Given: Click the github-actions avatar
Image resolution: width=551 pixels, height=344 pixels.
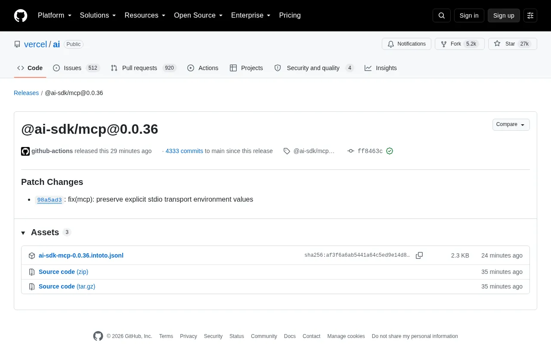Looking at the screenshot, I should pos(25,151).
